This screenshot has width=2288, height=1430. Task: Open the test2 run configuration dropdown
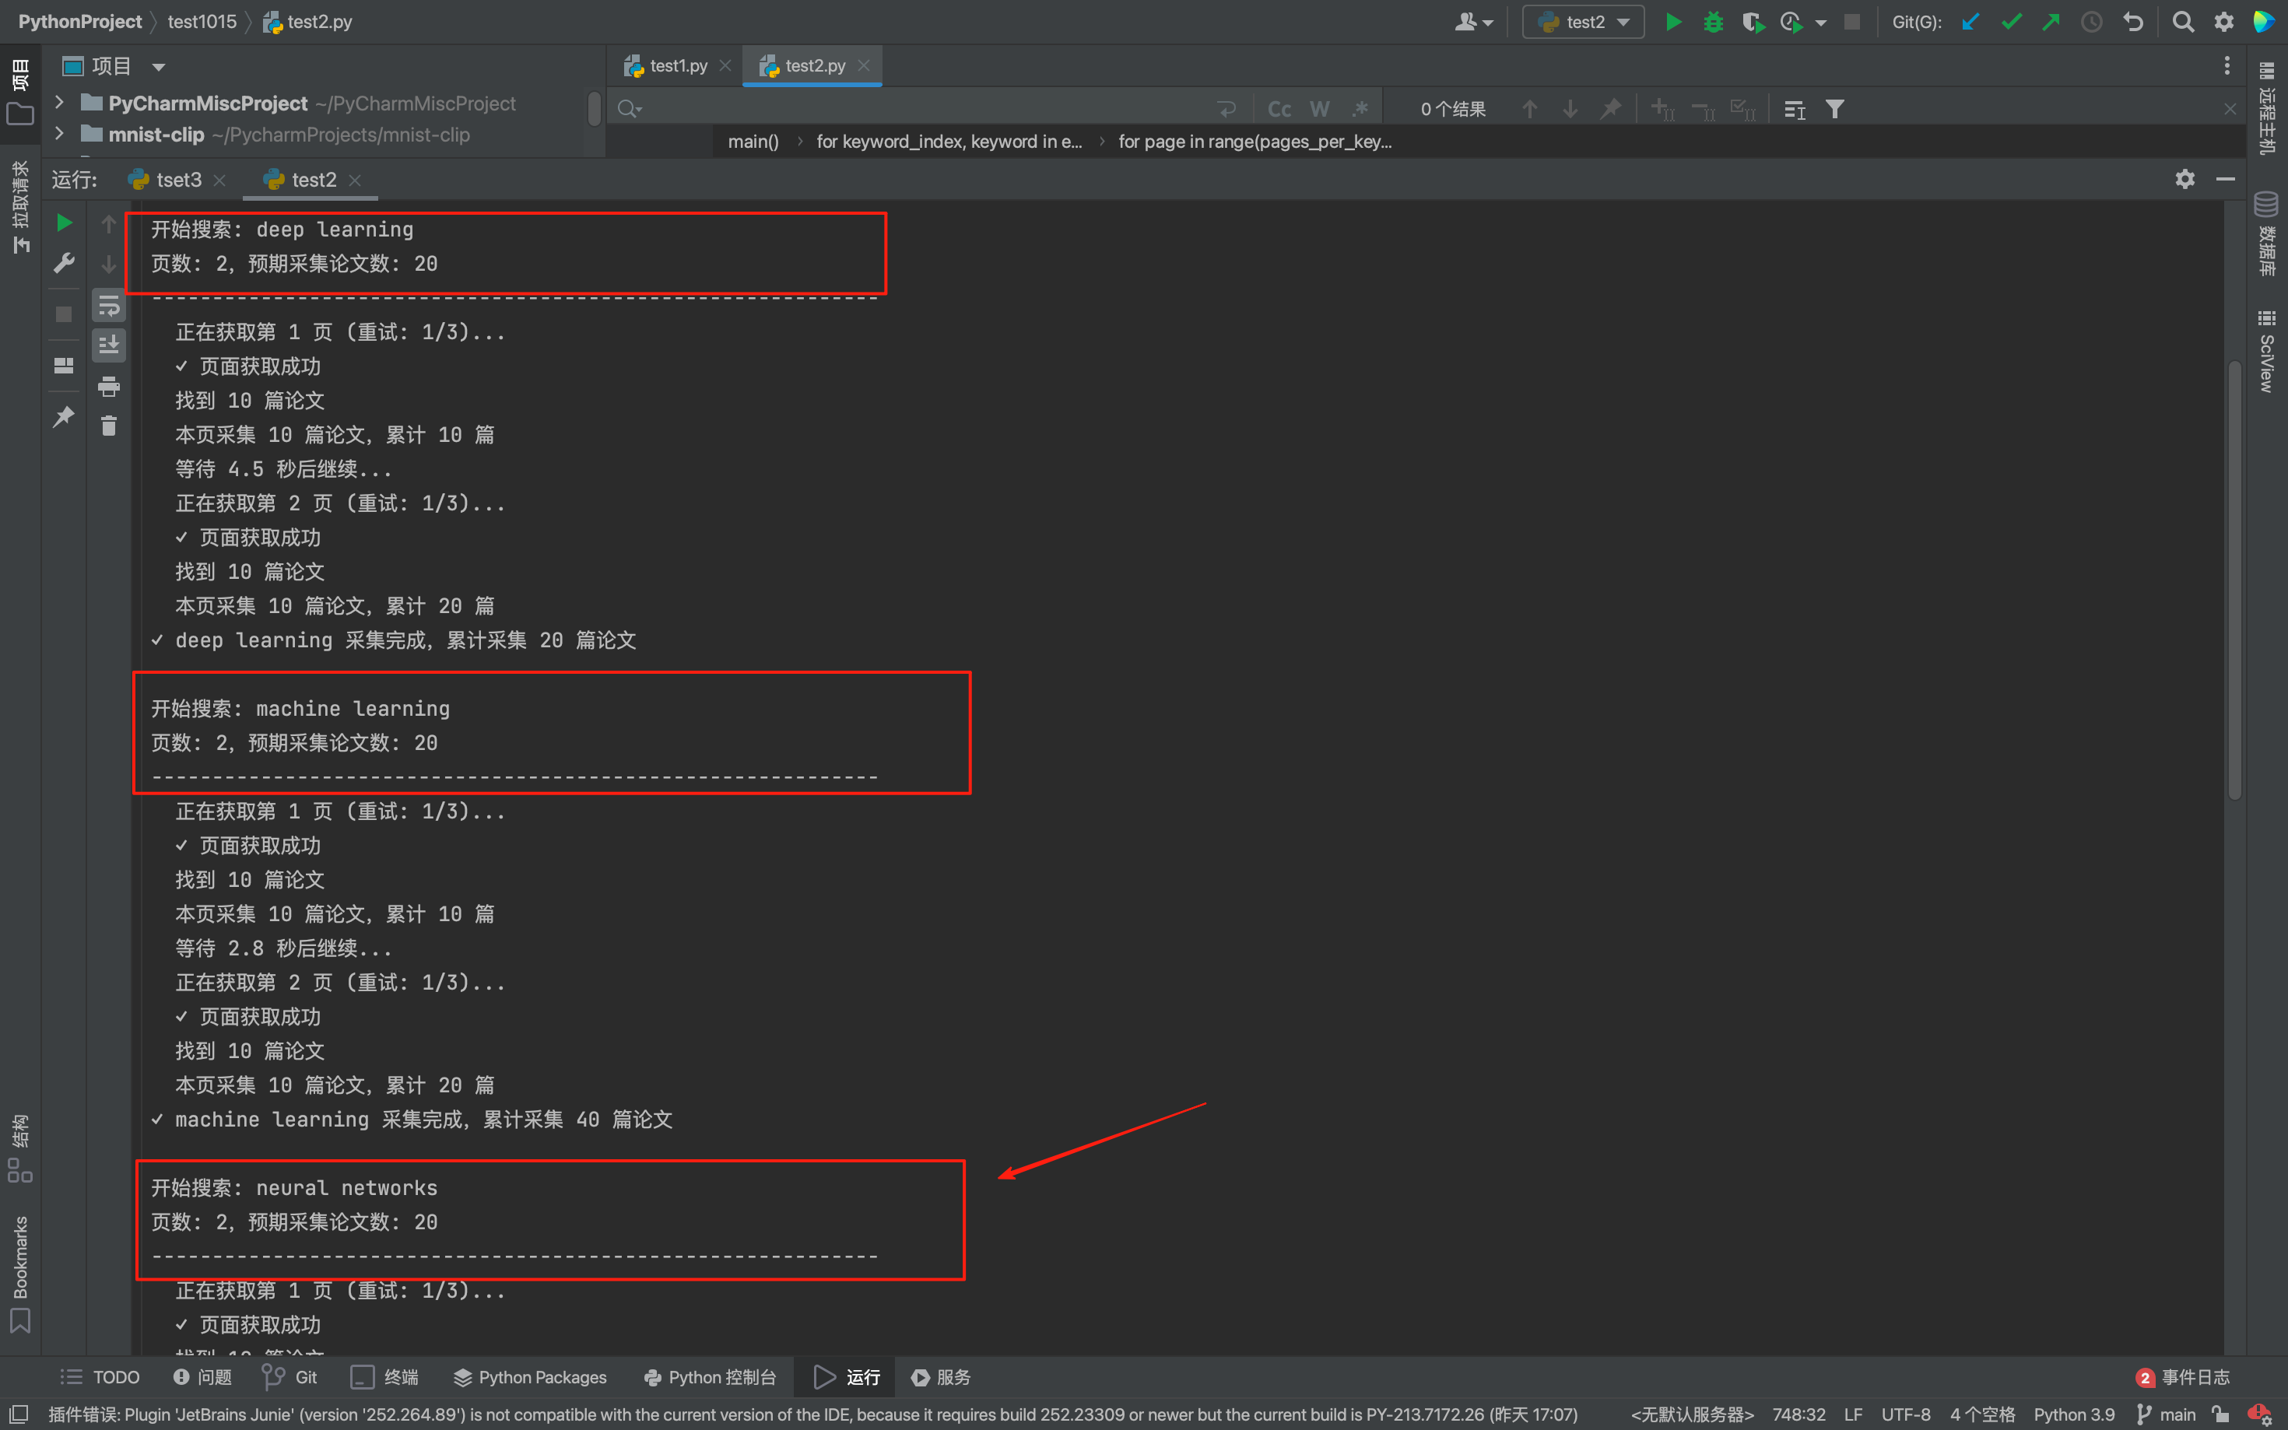click(x=1584, y=22)
